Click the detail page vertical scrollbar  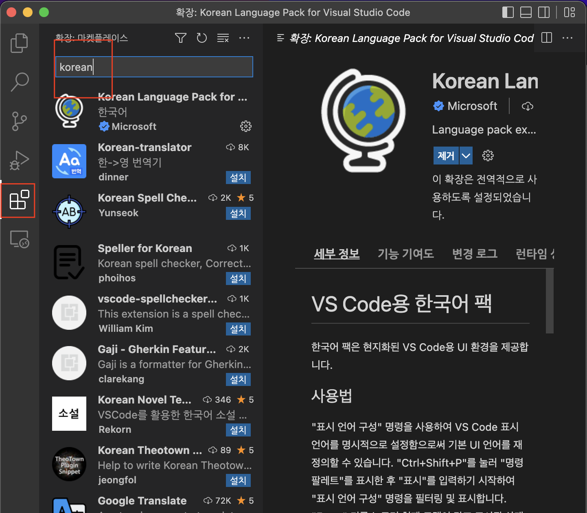pyautogui.click(x=550, y=301)
